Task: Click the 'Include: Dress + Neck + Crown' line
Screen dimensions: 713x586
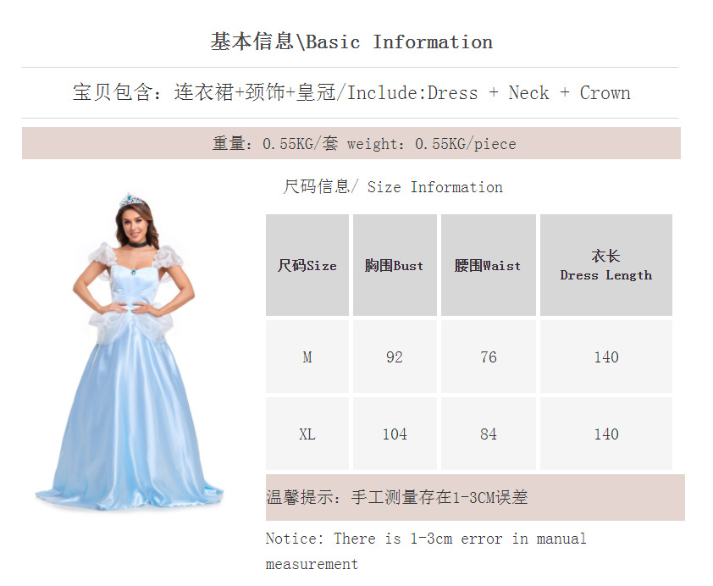Action: click(351, 92)
